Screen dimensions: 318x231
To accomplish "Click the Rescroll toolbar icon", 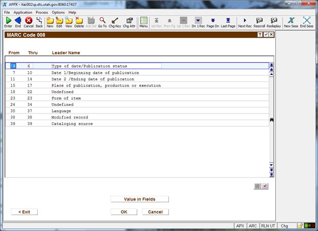I will (259, 22).
